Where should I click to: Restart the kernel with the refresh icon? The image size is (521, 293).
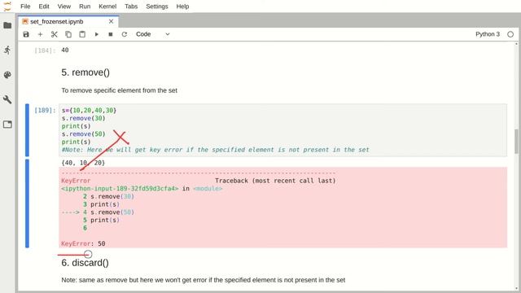125,34
